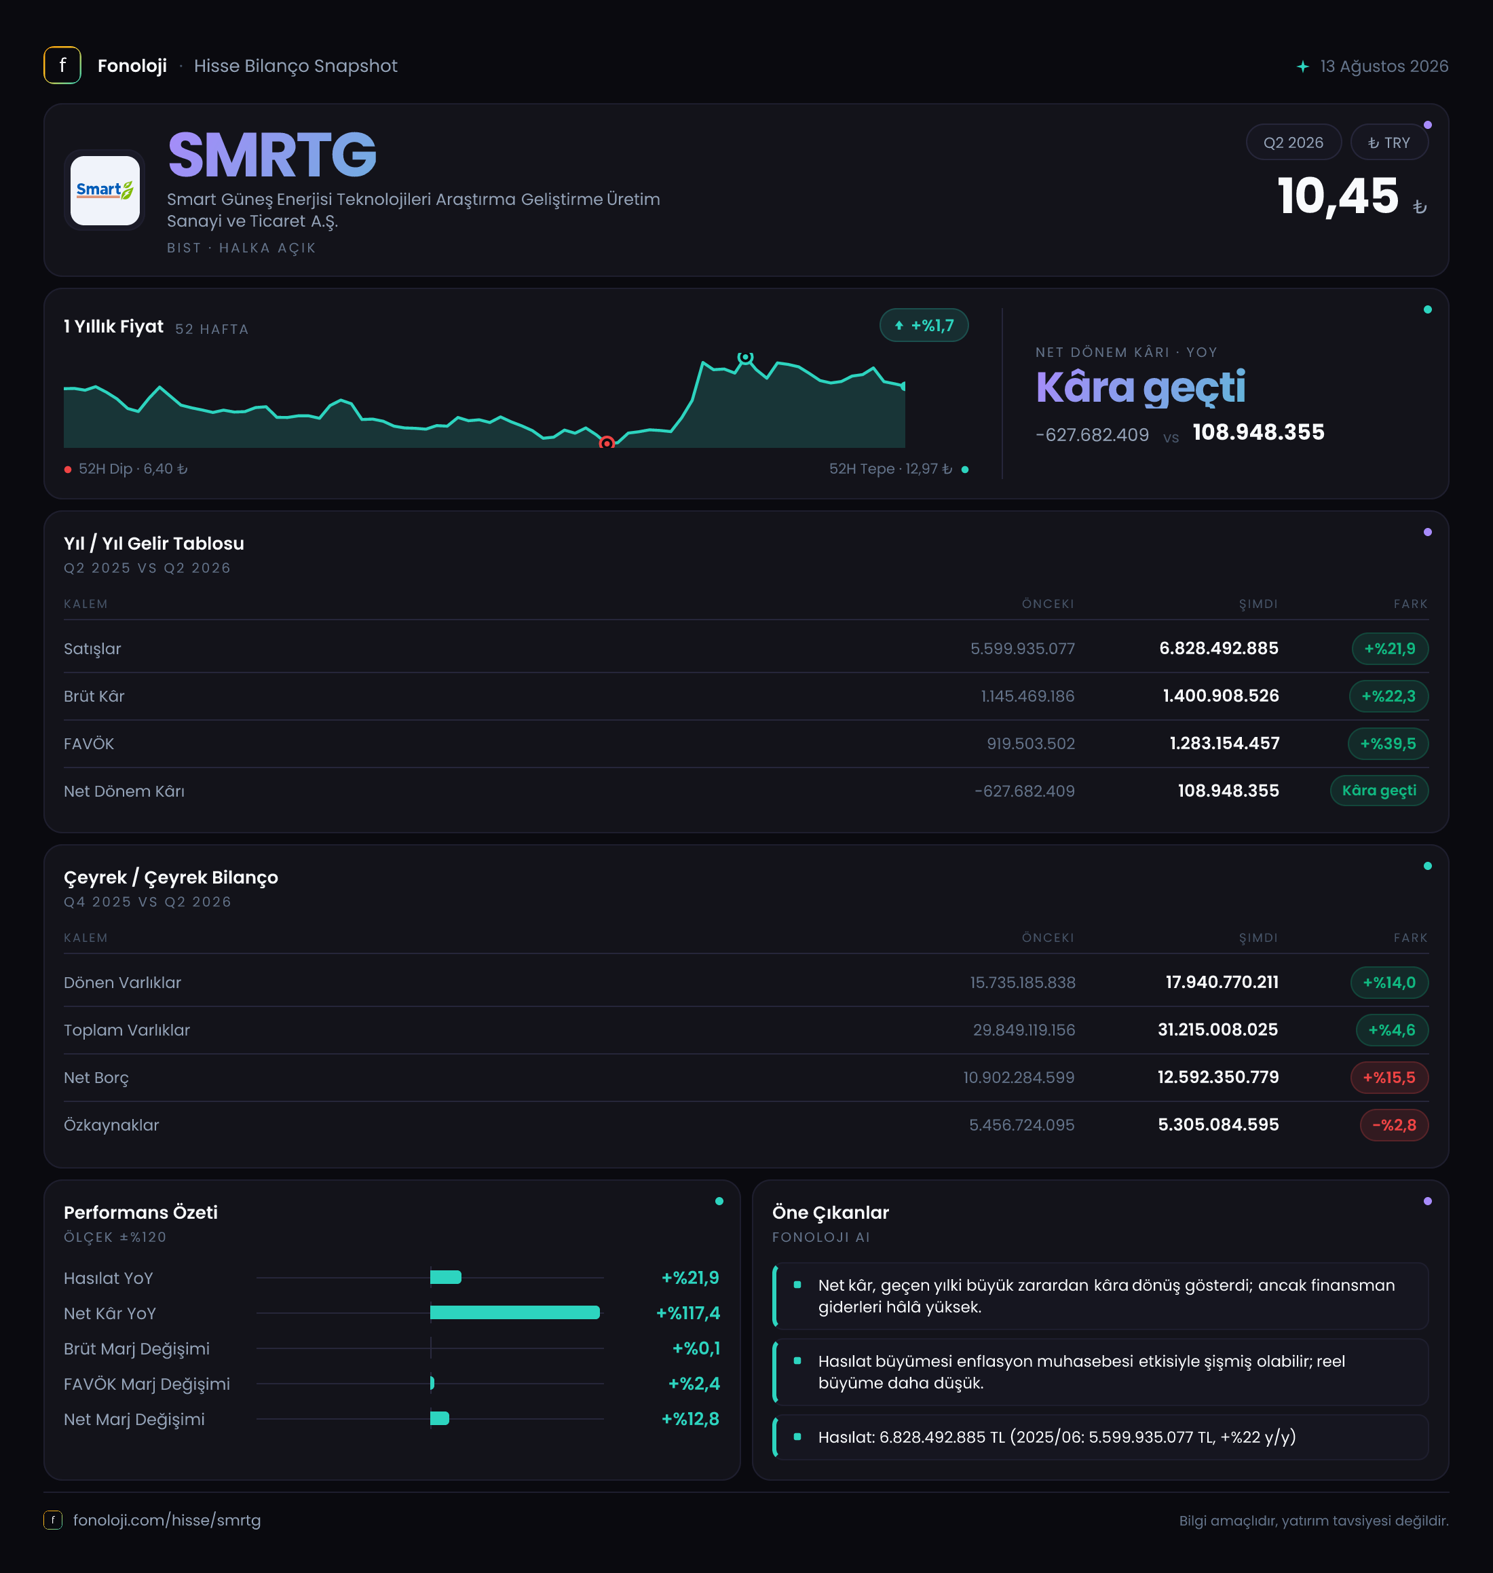This screenshot has height=1573, width=1493.
Task: Click the SMRTG ticker title
Action: [272, 154]
